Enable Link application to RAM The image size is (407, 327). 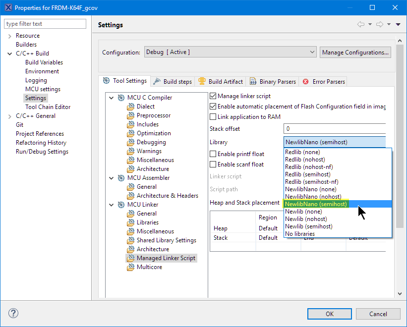213,117
